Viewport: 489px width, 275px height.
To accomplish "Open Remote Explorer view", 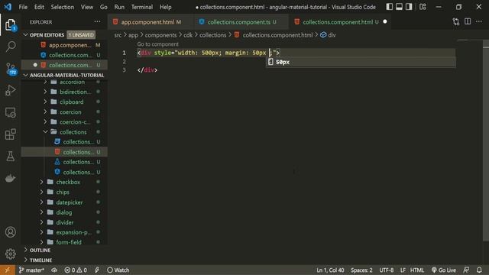I will tap(10, 112).
